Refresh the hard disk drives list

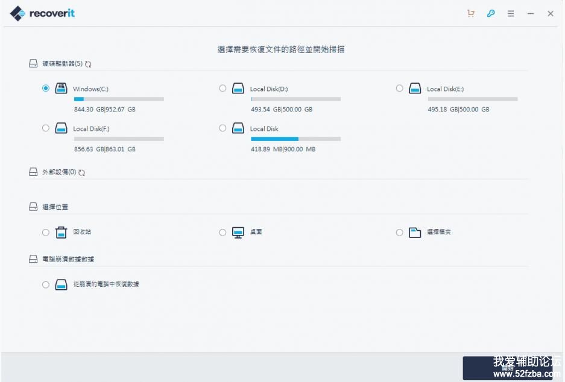pyautogui.click(x=88, y=64)
